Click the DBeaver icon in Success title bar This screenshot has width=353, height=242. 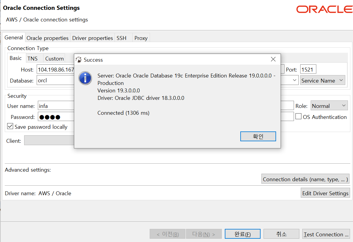point(79,60)
